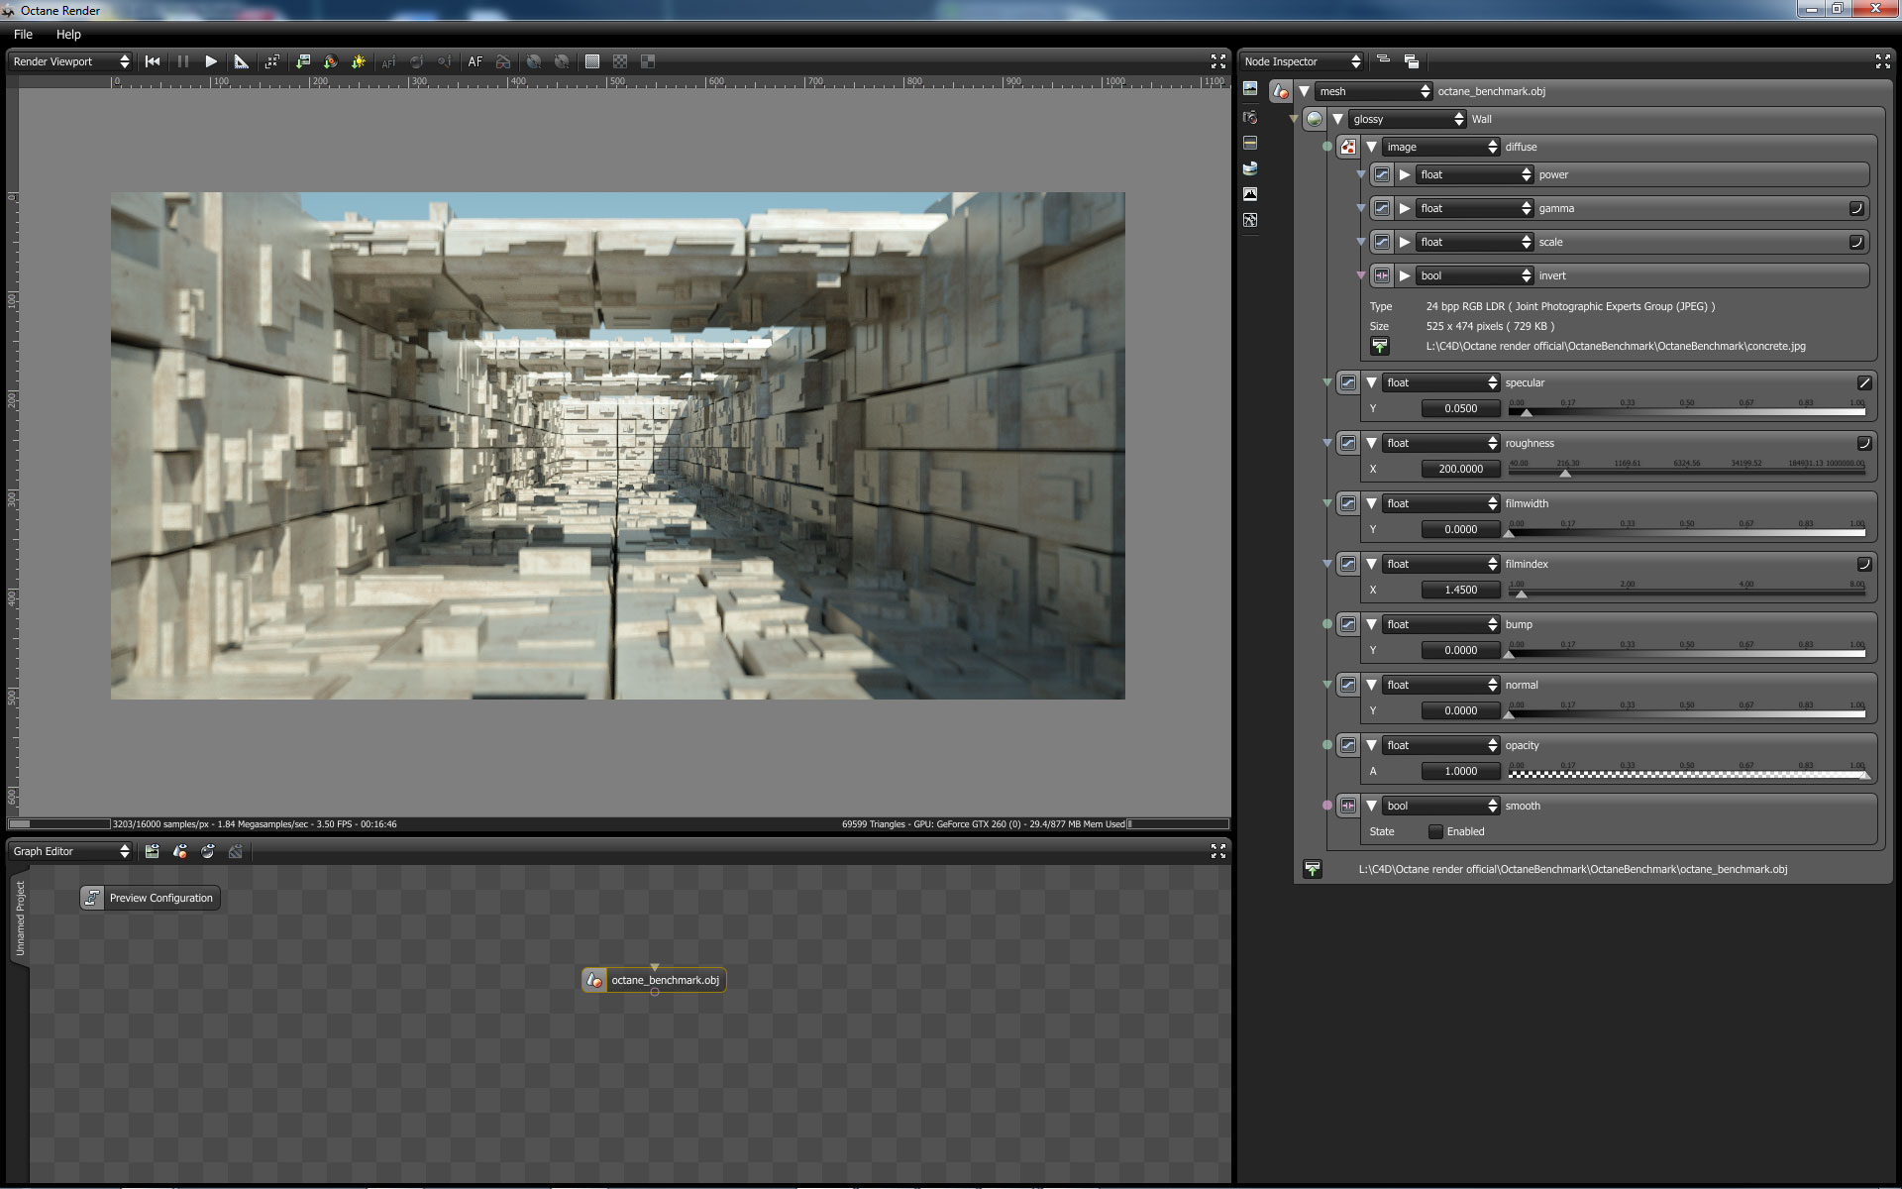Toggle the stereo 3D glasses icon

coord(503,61)
